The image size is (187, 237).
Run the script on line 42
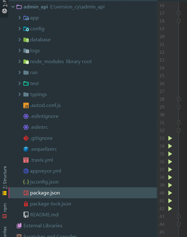click(170, 209)
